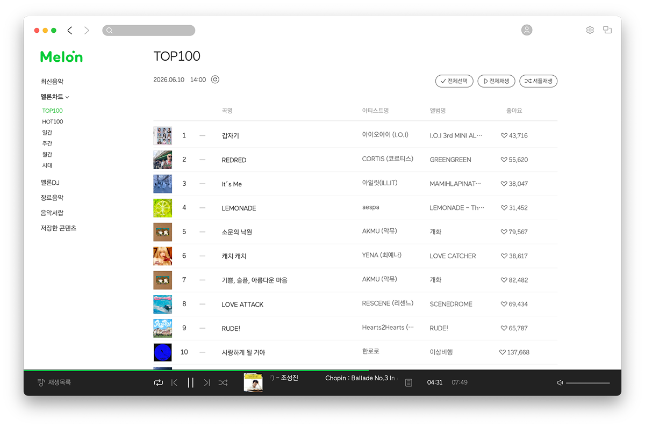The width and height of the screenshot is (645, 427).
Task: Select 시대 era chart
Action: click(x=47, y=165)
